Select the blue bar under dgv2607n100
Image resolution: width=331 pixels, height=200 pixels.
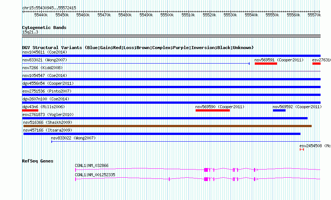click(171, 103)
